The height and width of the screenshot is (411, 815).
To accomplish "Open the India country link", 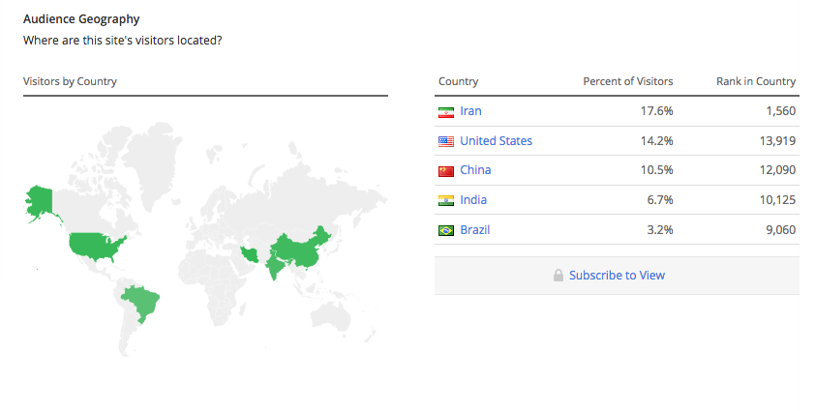I will coord(473,200).
